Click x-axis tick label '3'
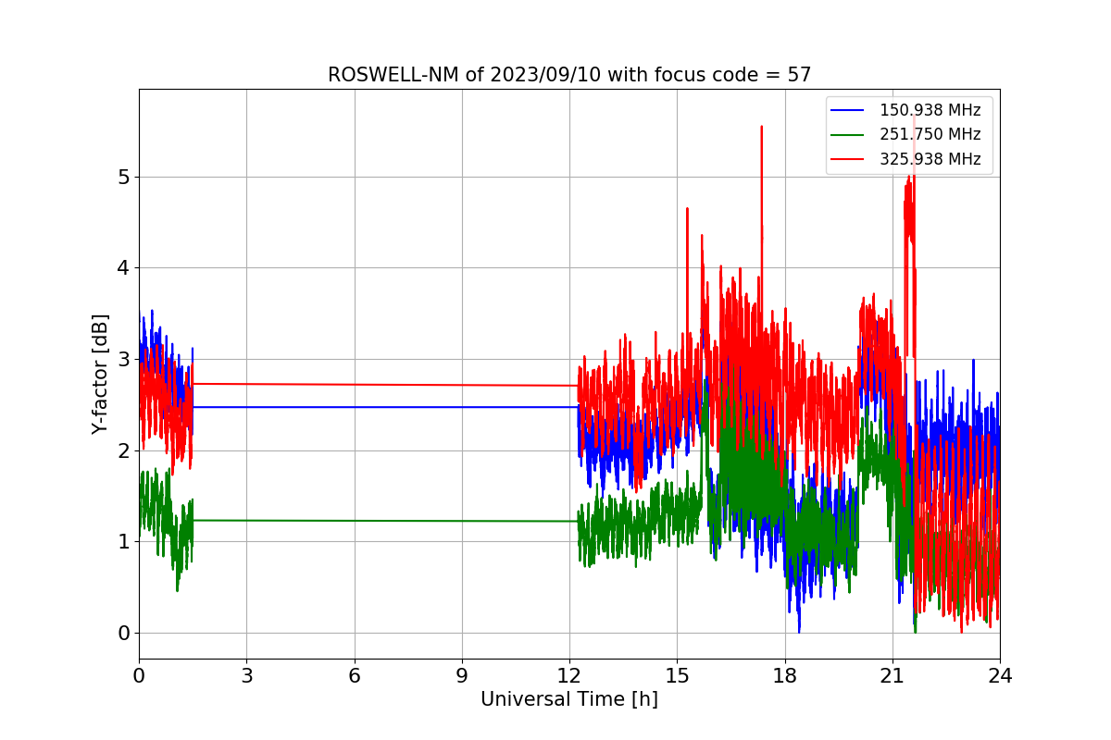This screenshot has width=1111, height=740. click(246, 676)
